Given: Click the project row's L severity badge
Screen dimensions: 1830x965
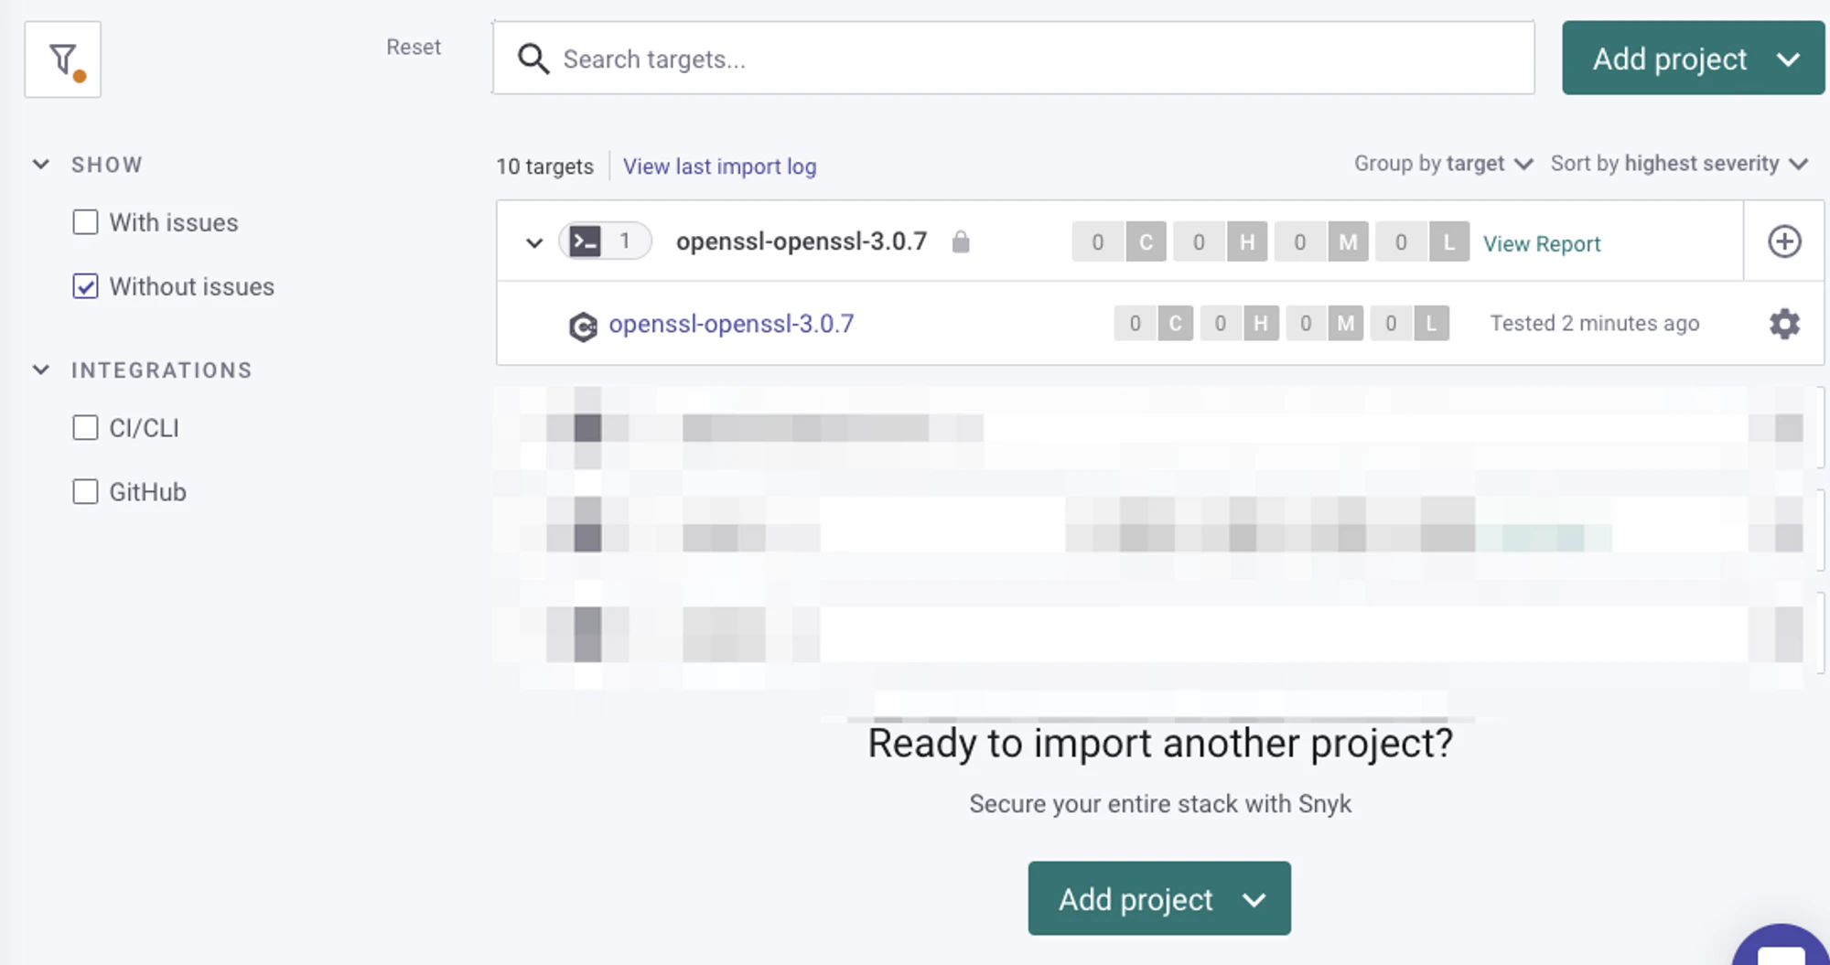Looking at the screenshot, I should click(x=1432, y=324).
